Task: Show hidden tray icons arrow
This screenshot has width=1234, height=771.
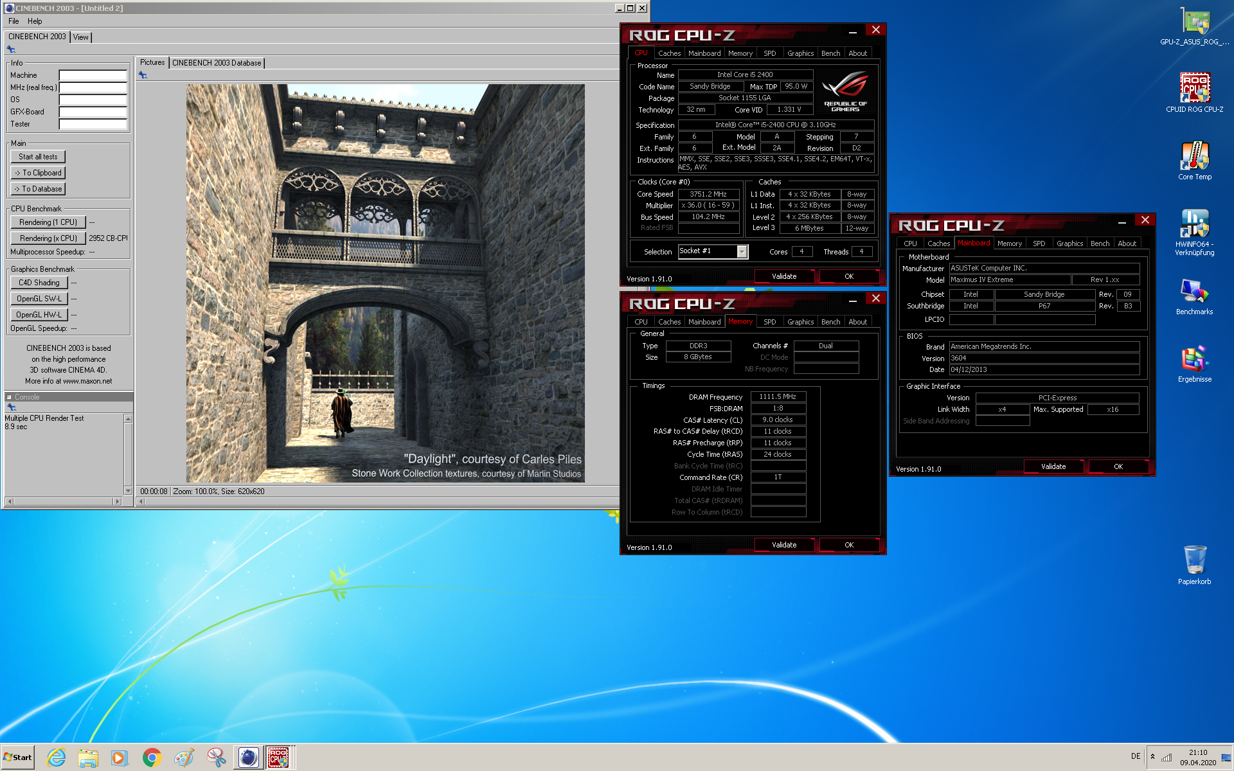Action: point(1152,757)
